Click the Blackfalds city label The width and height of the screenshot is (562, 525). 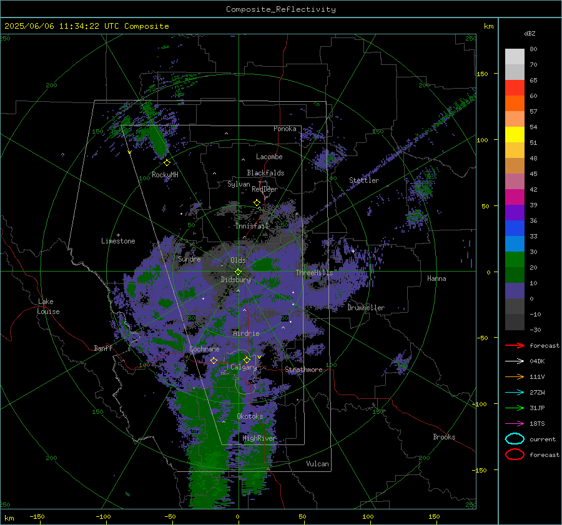(x=265, y=173)
